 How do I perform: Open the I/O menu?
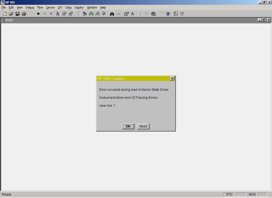60,7
